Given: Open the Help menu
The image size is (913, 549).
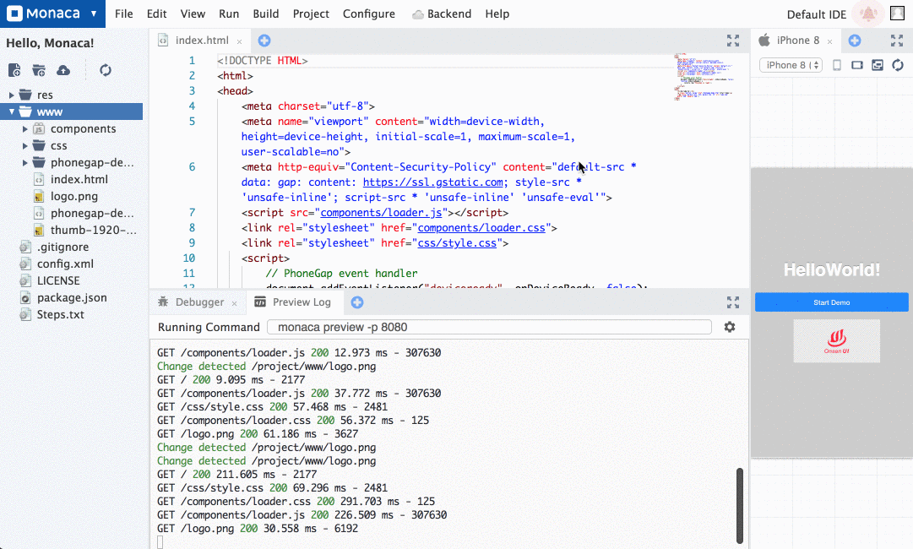Looking at the screenshot, I should 497,14.
